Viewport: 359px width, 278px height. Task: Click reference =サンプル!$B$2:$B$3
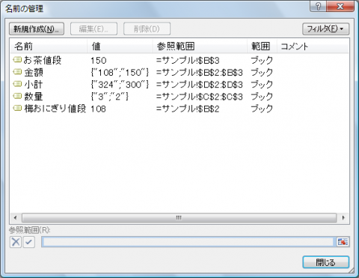(x=200, y=73)
